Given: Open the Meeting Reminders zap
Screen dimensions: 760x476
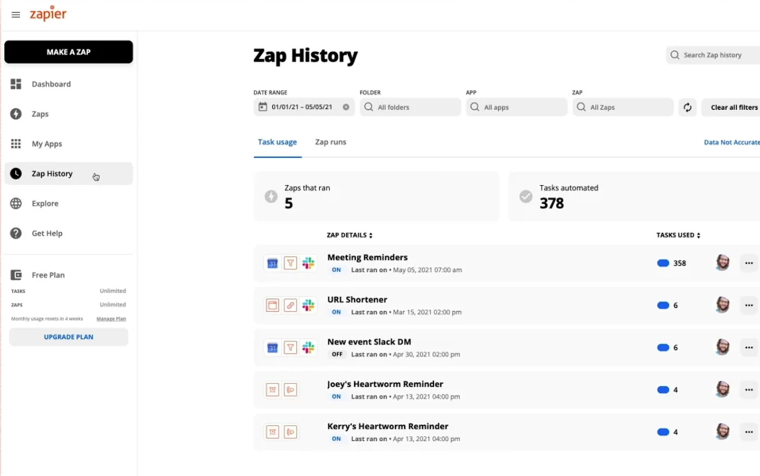Looking at the screenshot, I should point(367,257).
